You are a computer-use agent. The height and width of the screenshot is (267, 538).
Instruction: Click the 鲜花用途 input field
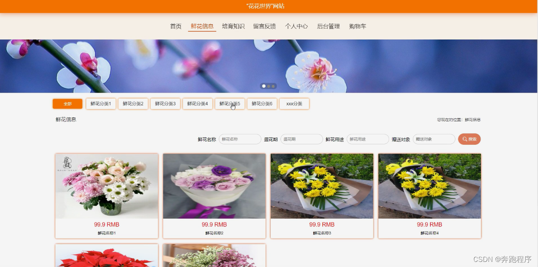[368, 139]
